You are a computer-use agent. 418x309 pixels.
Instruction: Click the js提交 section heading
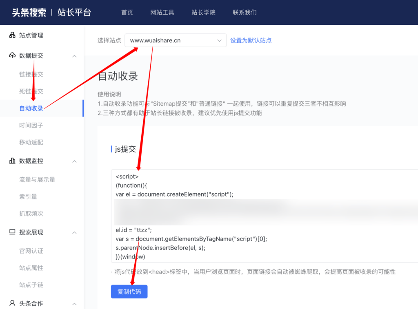click(x=125, y=149)
